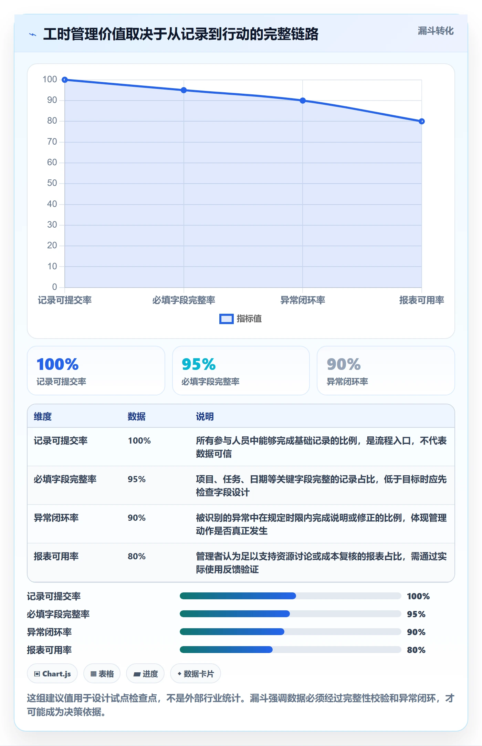Click the 指标值 legend label
Screen dimensions: 482x746
click(249, 319)
